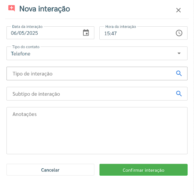This screenshot has width=194, height=195.
Task: Expand the Tipo do contato dropdown arrow
Action: pyautogui.click(x=179, y=53)
